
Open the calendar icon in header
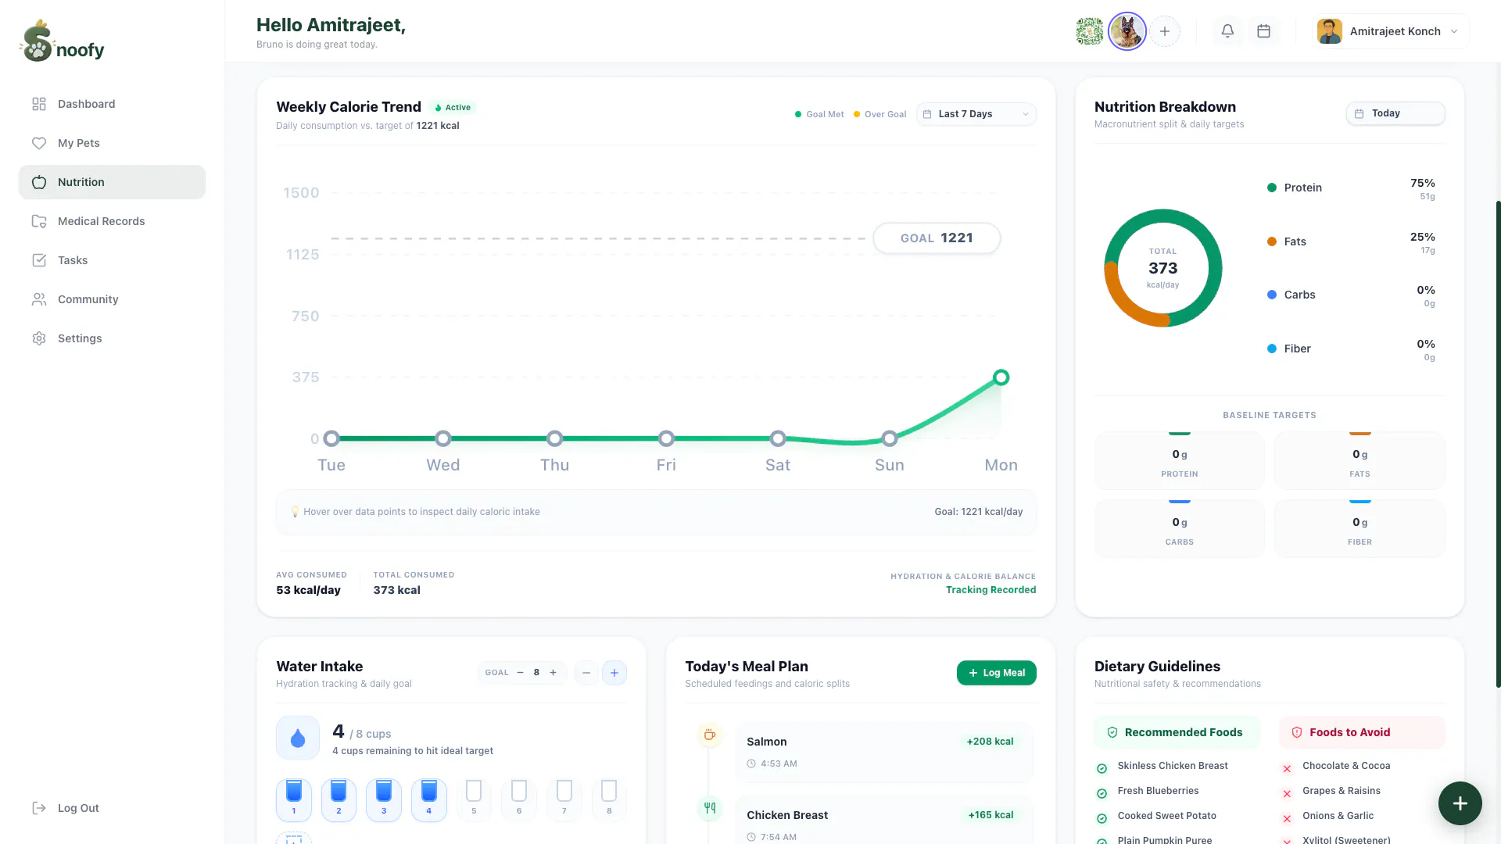[1263, 31]
